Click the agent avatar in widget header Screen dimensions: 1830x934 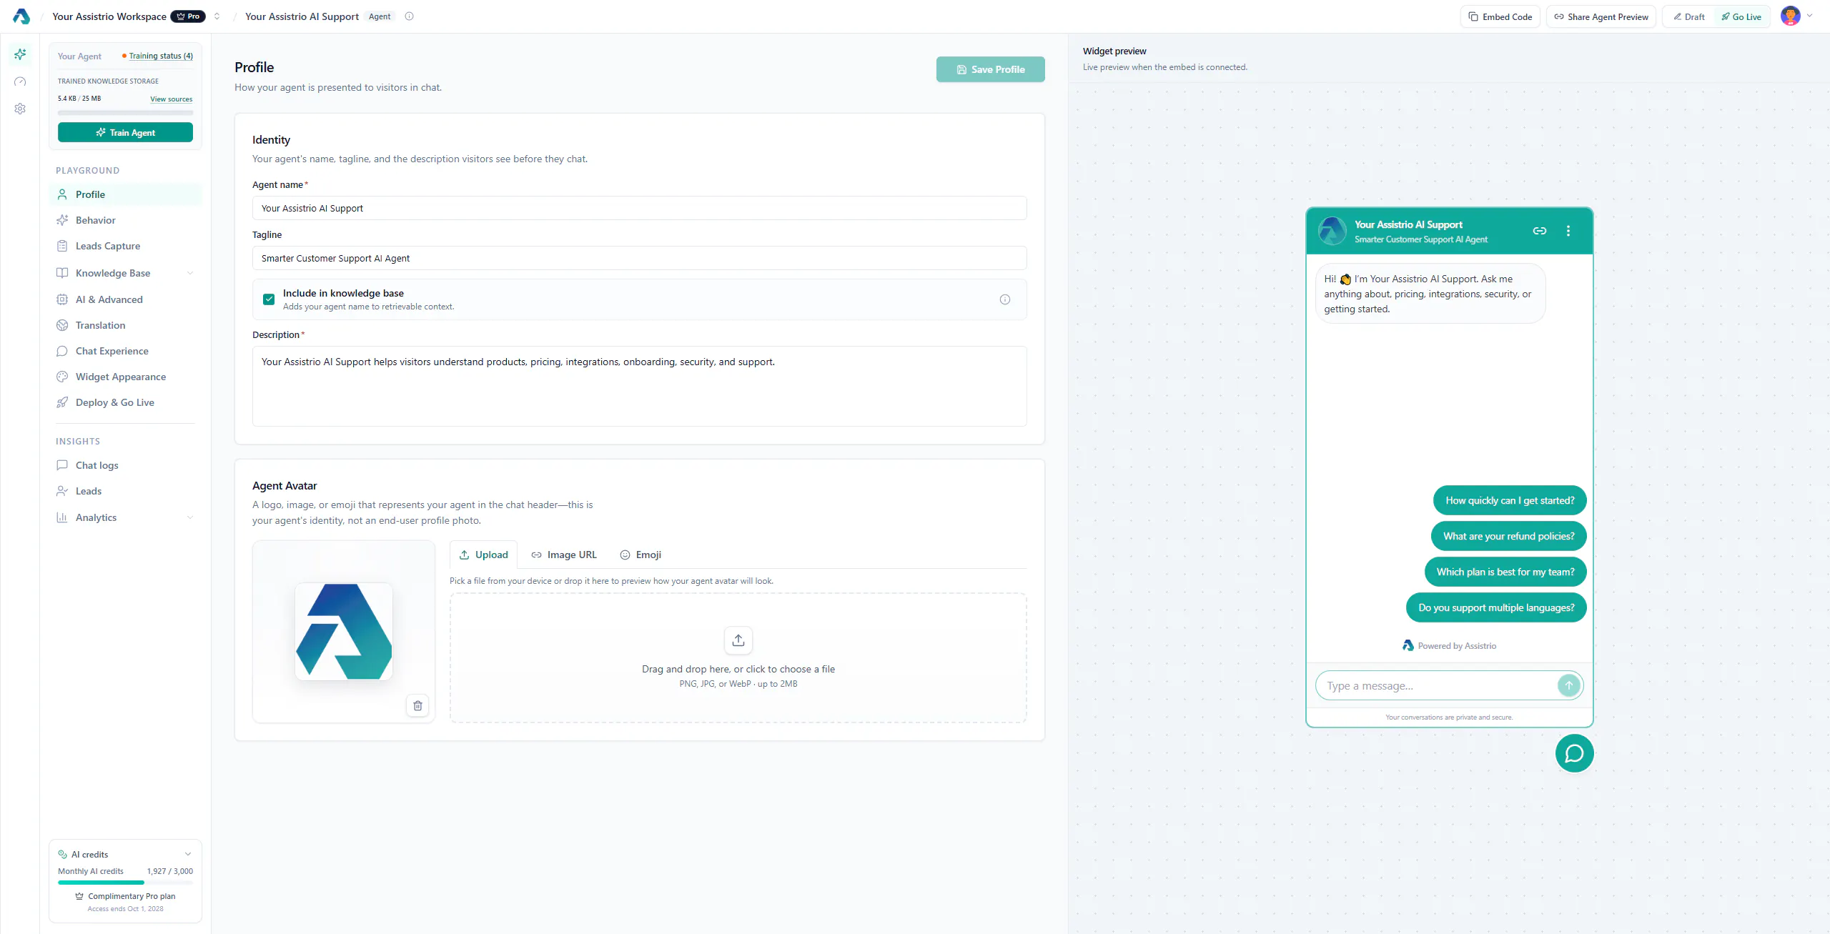click(1332, 231)
